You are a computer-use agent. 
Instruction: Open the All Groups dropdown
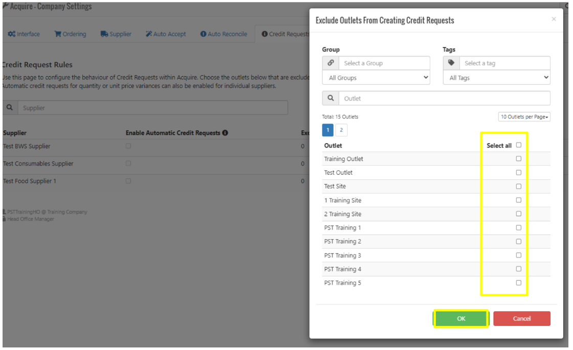(x=376, y=78)
